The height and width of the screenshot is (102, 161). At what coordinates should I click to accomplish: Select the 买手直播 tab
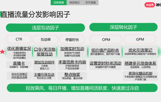91,3
